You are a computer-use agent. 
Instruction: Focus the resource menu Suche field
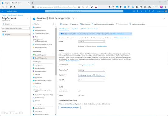[43, 24]
